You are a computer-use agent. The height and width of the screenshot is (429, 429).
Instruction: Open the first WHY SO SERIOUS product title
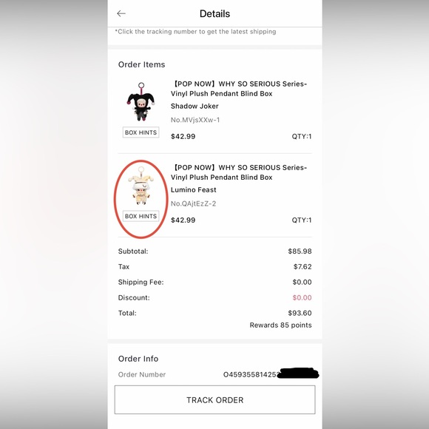[x=239, y=89]
